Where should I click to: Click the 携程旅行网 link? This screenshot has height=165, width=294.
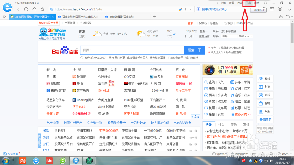[56, 90]
